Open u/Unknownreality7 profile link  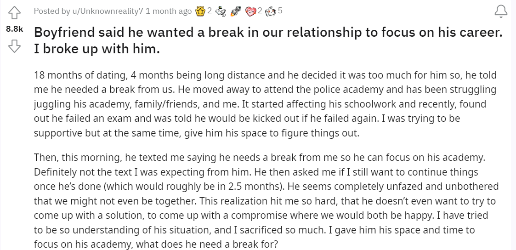click(108, 11)
